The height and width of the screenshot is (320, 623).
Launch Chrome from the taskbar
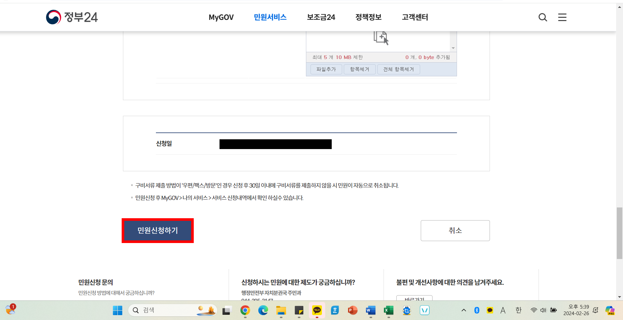pyautogui.click(x=245, y=310)
